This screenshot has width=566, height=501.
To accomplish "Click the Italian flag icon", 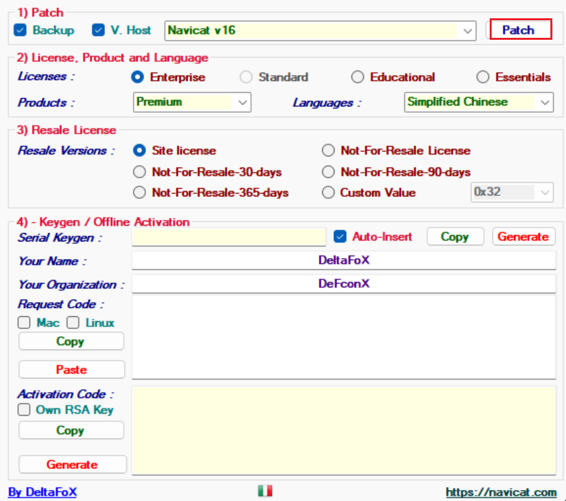I will point(265,491).
